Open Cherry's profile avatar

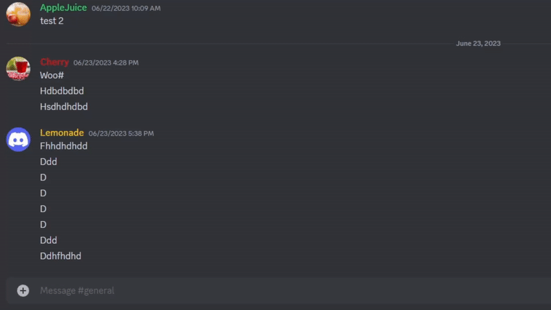coord(18,68)
